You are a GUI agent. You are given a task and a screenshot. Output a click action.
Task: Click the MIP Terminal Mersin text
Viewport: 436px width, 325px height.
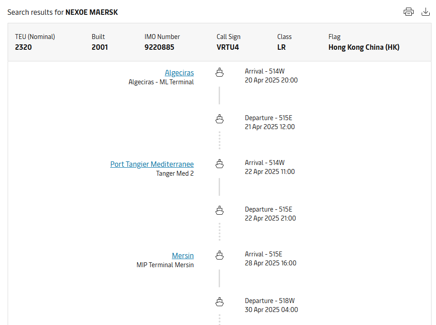[165, 265]
